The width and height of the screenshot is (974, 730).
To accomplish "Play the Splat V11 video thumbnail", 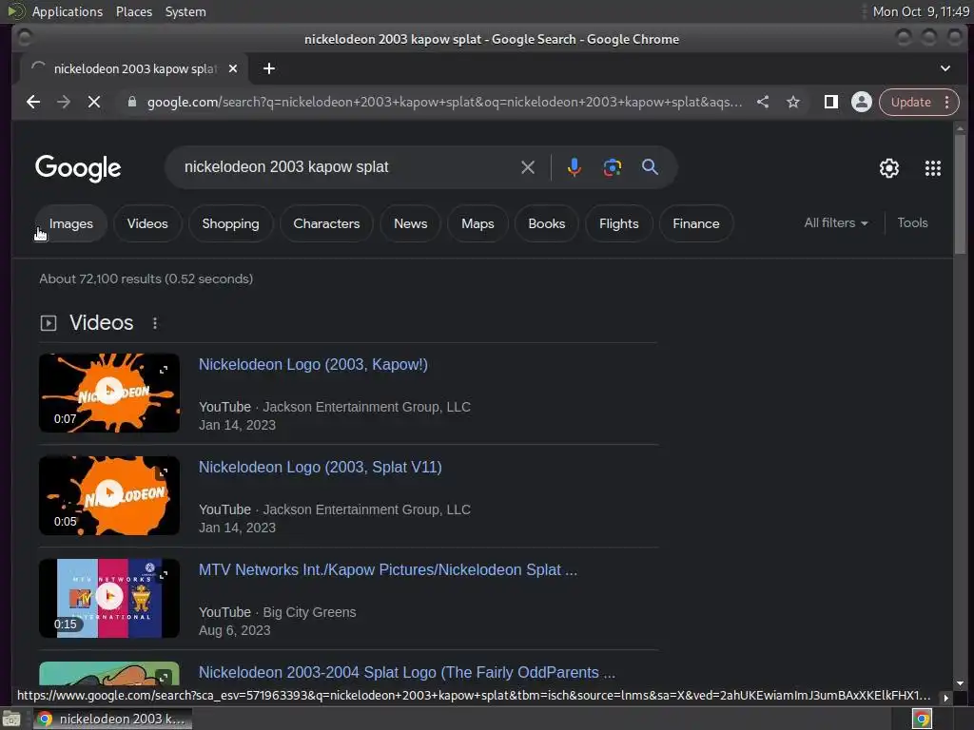I will (x=109, y=495).
